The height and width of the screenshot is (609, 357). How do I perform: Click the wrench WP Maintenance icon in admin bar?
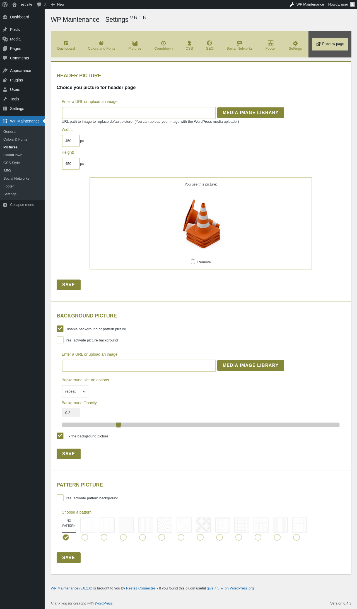click(x=292, y=4)
